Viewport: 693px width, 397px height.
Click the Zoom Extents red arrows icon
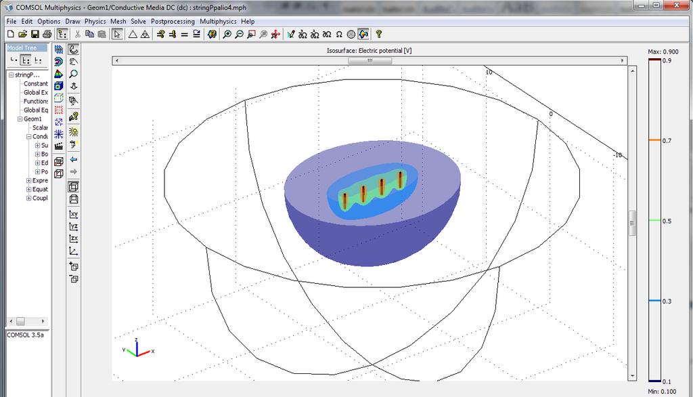tap(276, 34)
